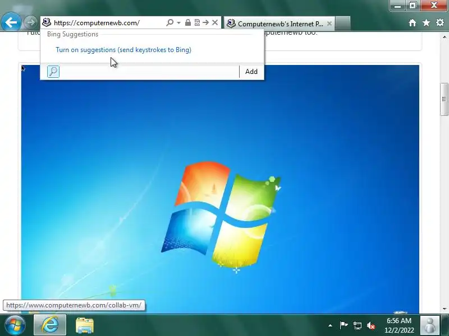Select the Bing search provider icon
Viewport: 449px width, 336px height.
(53, 72)
